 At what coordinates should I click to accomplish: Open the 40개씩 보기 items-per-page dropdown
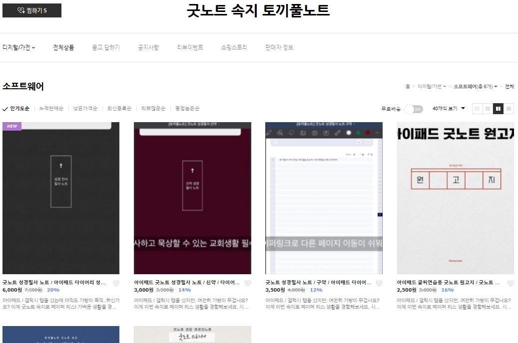coord(449,109)
